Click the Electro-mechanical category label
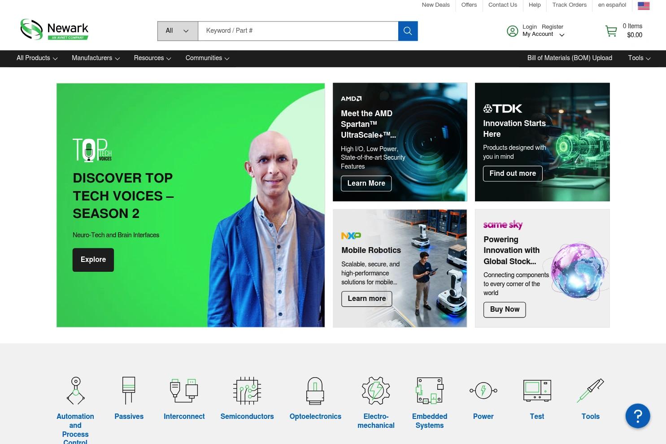 [376, 421]
